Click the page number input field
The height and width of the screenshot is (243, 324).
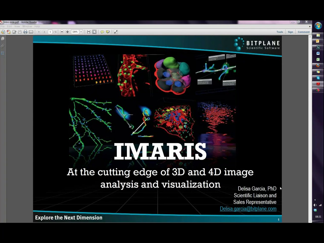[50, 32]
